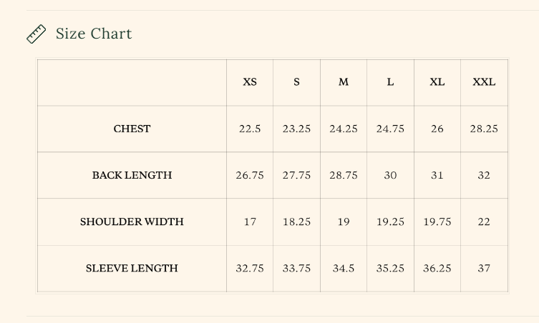Click the BACK LENGTH row label
The width and height of the screenshot is (539, 323).
(x=132, y=175)
